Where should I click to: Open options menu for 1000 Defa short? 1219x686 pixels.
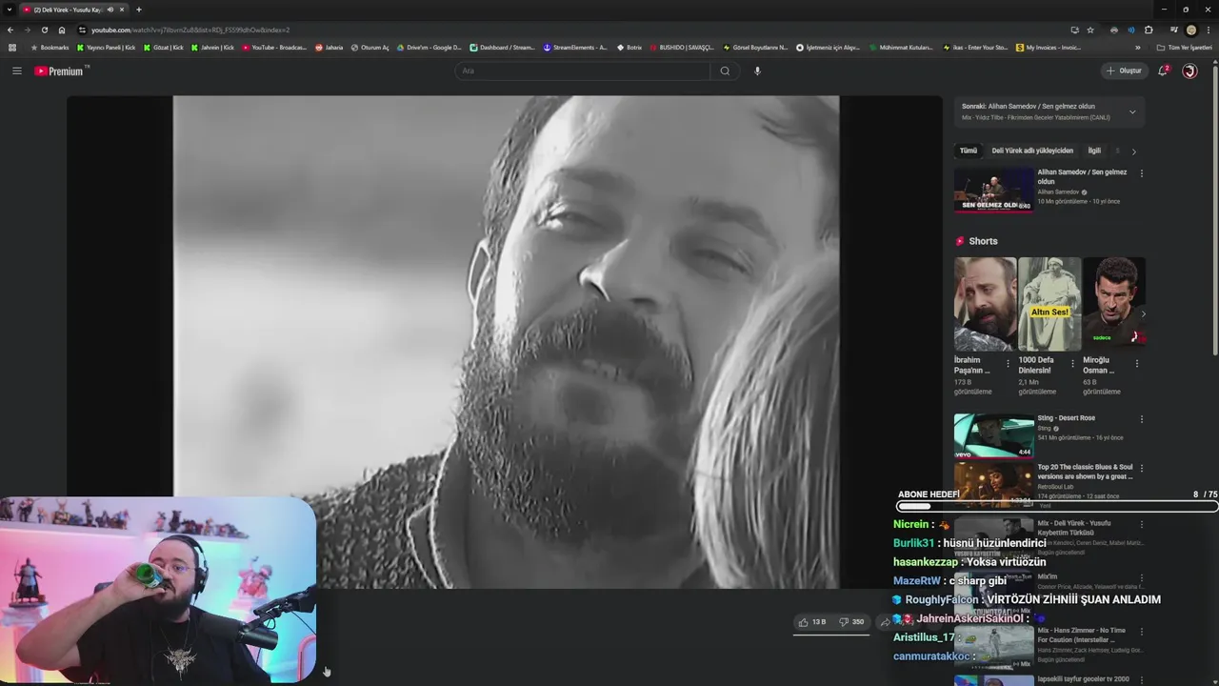click(x=1072, y=363)
